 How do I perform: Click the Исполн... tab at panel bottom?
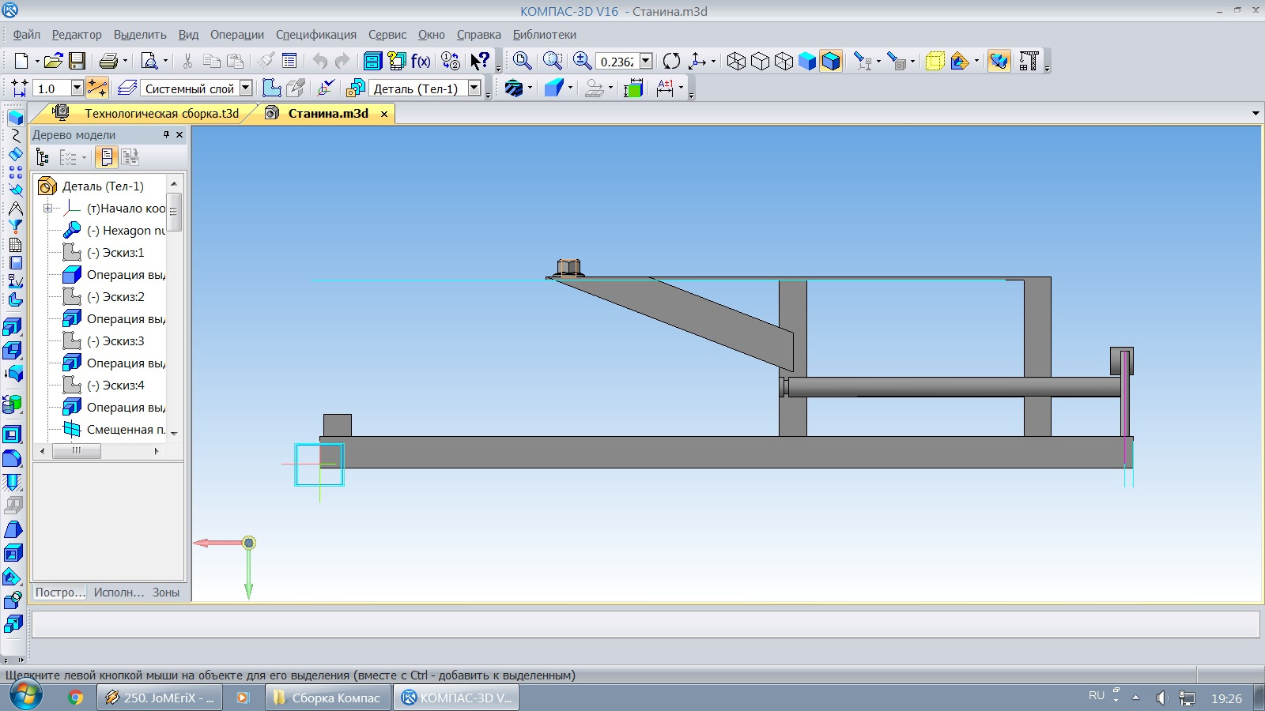(119, 592)
